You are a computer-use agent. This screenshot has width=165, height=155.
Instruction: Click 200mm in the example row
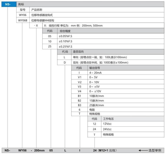(39, 150)
